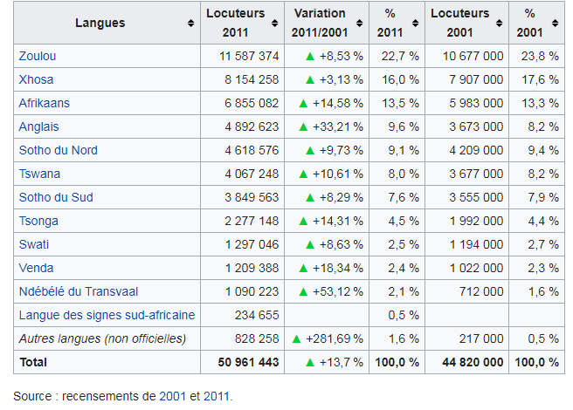The image size is (573, 410).
Task: Select sign language speakers 234 655
Action: tap(257, 315)
